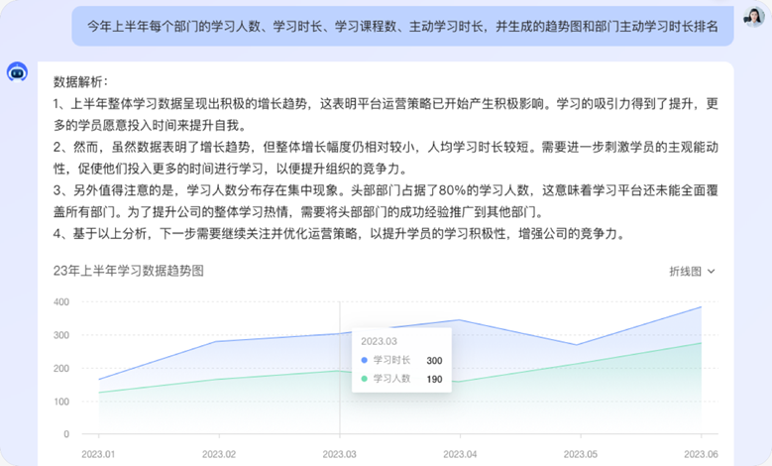The height and width of the screenshot is (466, 772).
Task: Click the 400 y-axis label
Action: (x=61, y=301)
